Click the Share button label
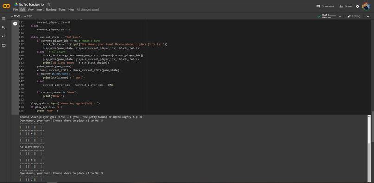 coord(348,6)
